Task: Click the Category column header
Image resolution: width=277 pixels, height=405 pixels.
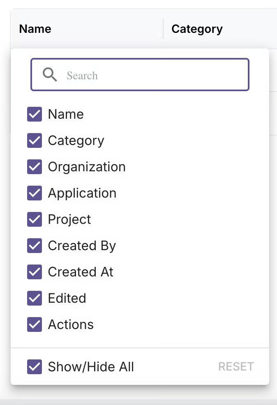Action: (197, 29)
